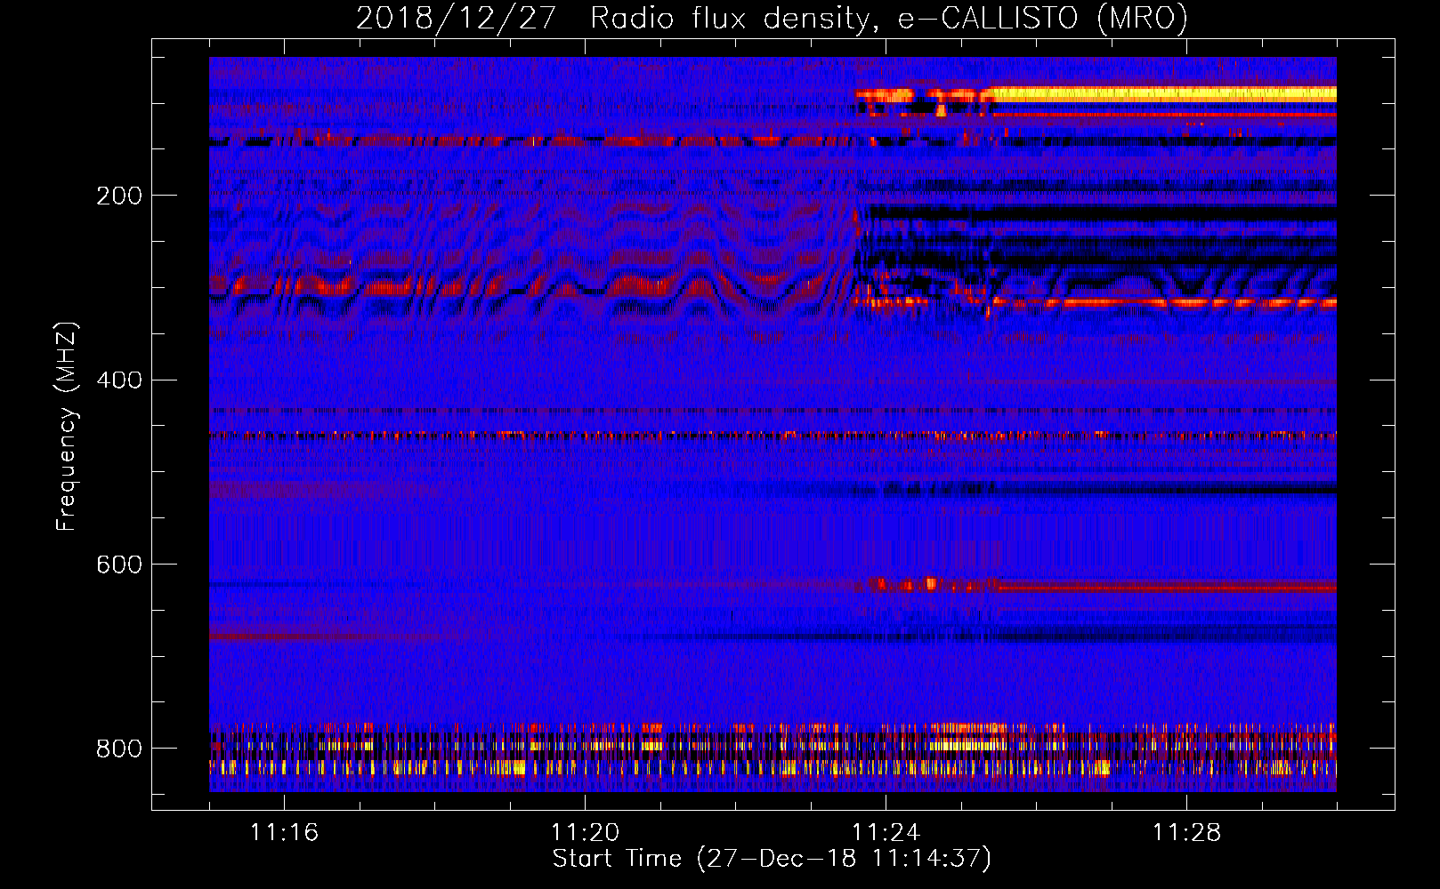Click the 400 frequency tick label
The width and height of the screenshot is (1440, 889).
119,380
